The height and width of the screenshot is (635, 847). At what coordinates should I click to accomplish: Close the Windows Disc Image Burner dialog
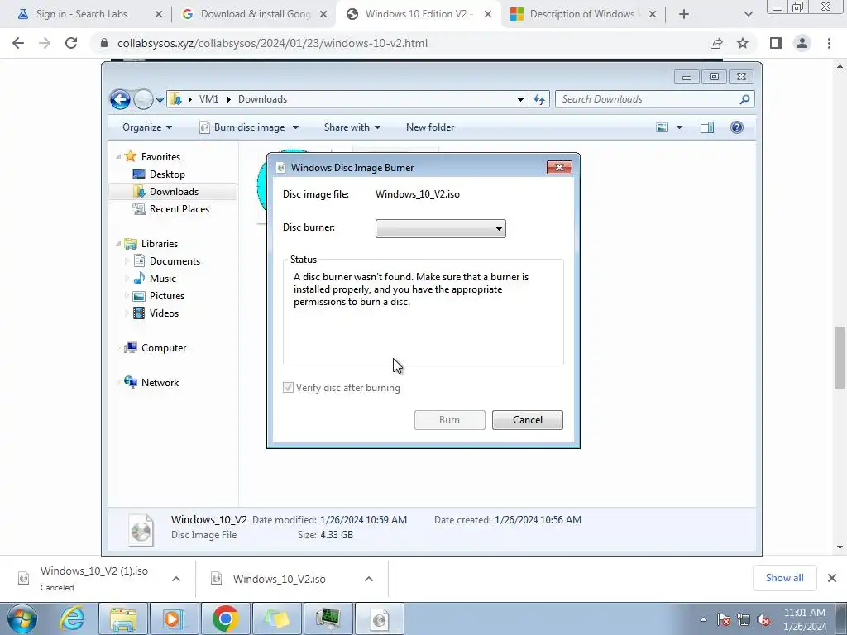(x=559, y=167)
